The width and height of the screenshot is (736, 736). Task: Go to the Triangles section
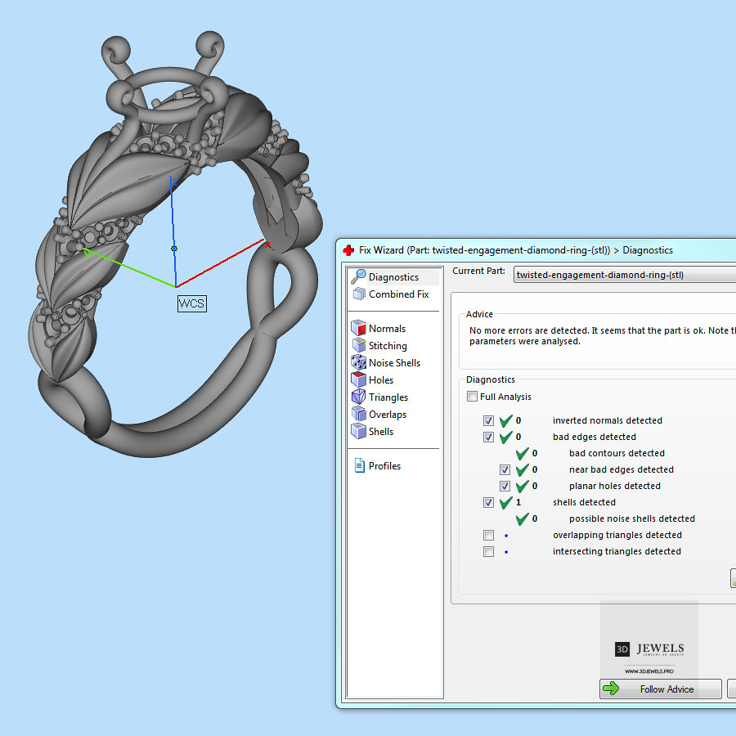388,397
